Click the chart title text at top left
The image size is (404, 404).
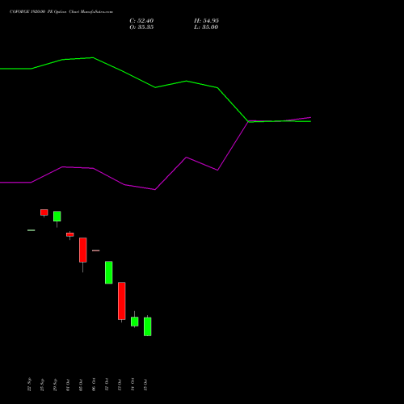coord(61,12)
